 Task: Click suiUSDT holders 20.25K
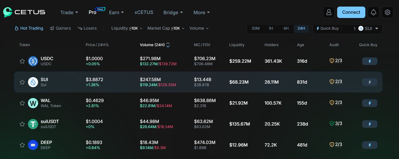[272, 124]
